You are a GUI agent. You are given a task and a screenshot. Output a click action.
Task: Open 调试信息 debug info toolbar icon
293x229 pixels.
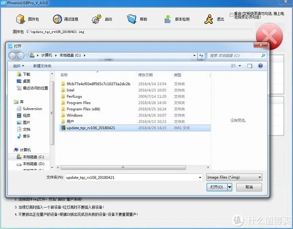point(57,19)
